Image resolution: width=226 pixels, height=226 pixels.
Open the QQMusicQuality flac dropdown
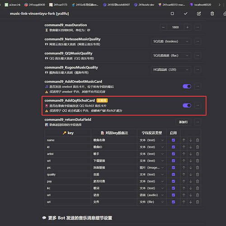pyautogui.click(x=171, y=56)
